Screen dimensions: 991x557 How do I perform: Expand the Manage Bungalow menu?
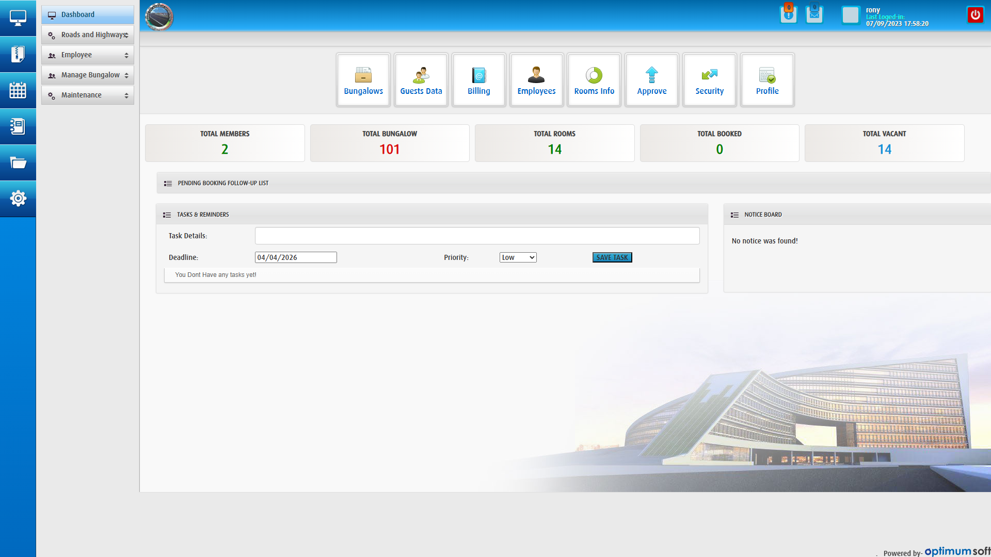pos(88,75)
